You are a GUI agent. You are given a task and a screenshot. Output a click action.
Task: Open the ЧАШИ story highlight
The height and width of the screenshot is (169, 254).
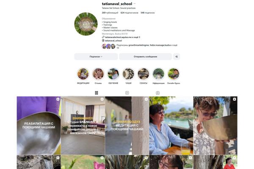tap(128, 74)
